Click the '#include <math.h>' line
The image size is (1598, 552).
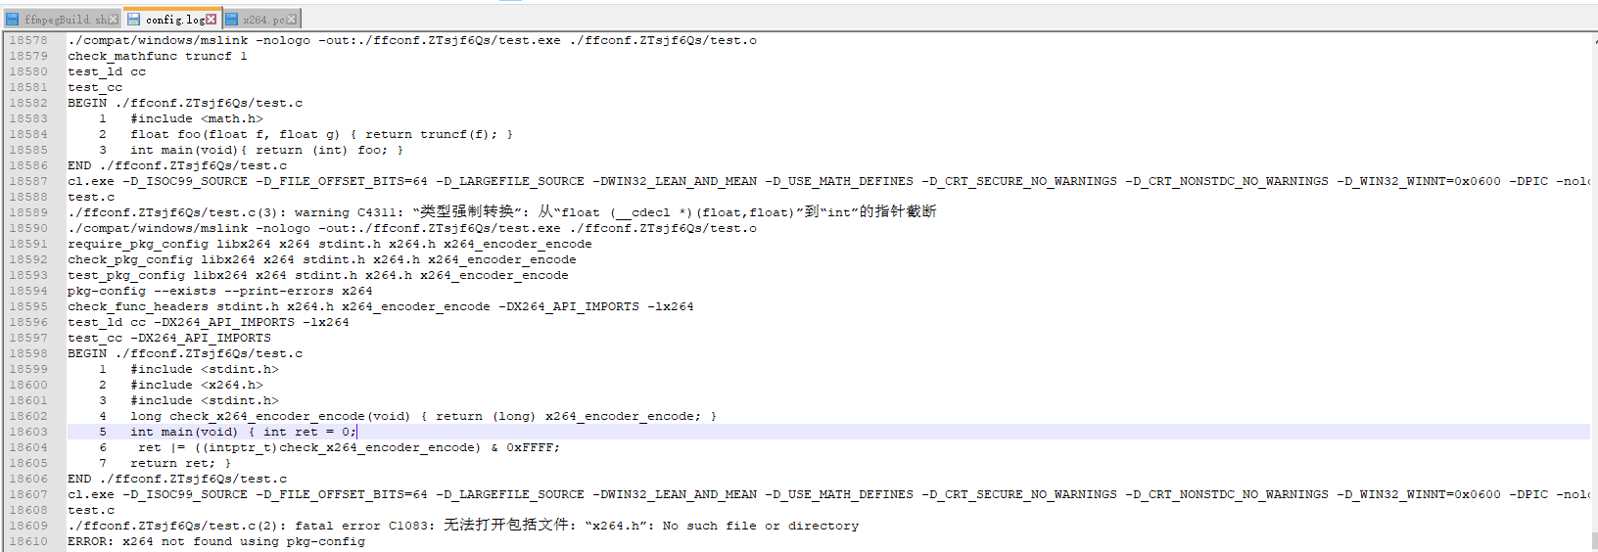pos(197,118)
